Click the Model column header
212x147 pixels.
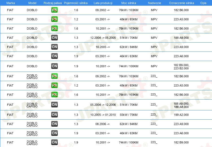(32, 3)
